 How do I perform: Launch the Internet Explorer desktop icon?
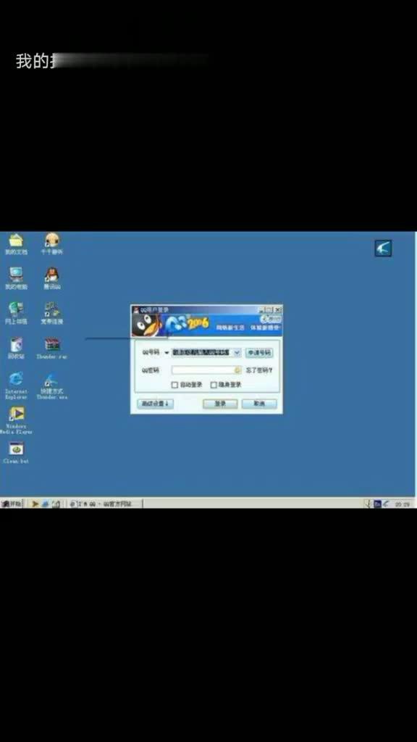(x=16, y=385)
